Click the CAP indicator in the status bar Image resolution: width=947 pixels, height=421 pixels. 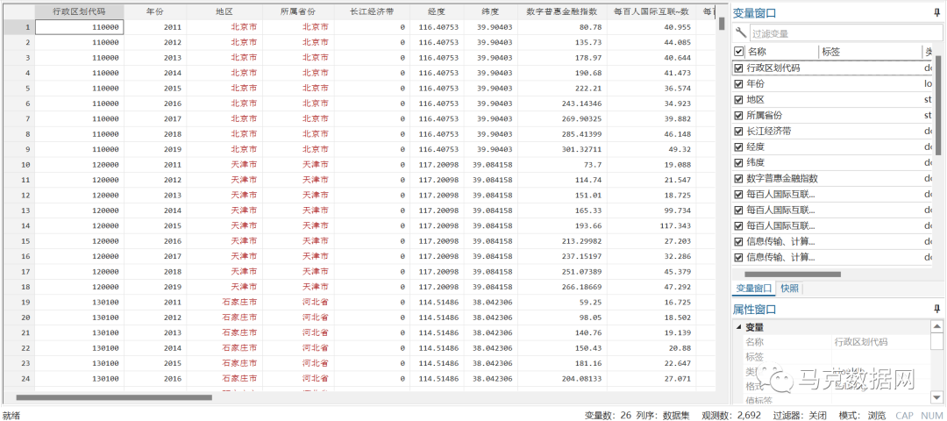[904, 416]
